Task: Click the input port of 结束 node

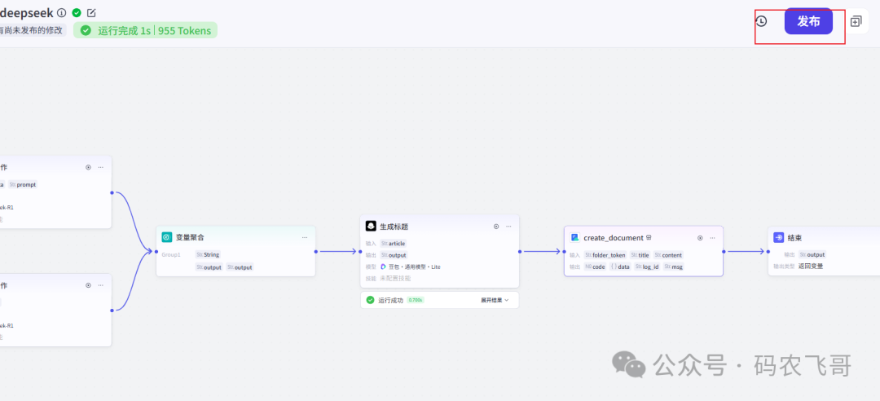Action: pyautogui.click(x=768, y=252)
